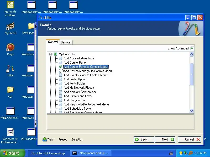The image size is (210, 157).
Task: Uncheck Add Control Panel to Context Menu
Action: click(60, 67)
